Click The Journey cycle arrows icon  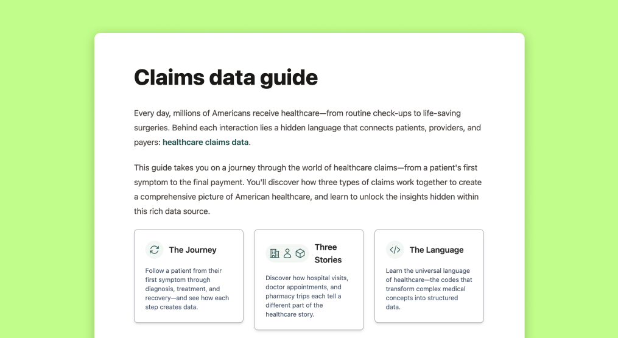point(155,250)
